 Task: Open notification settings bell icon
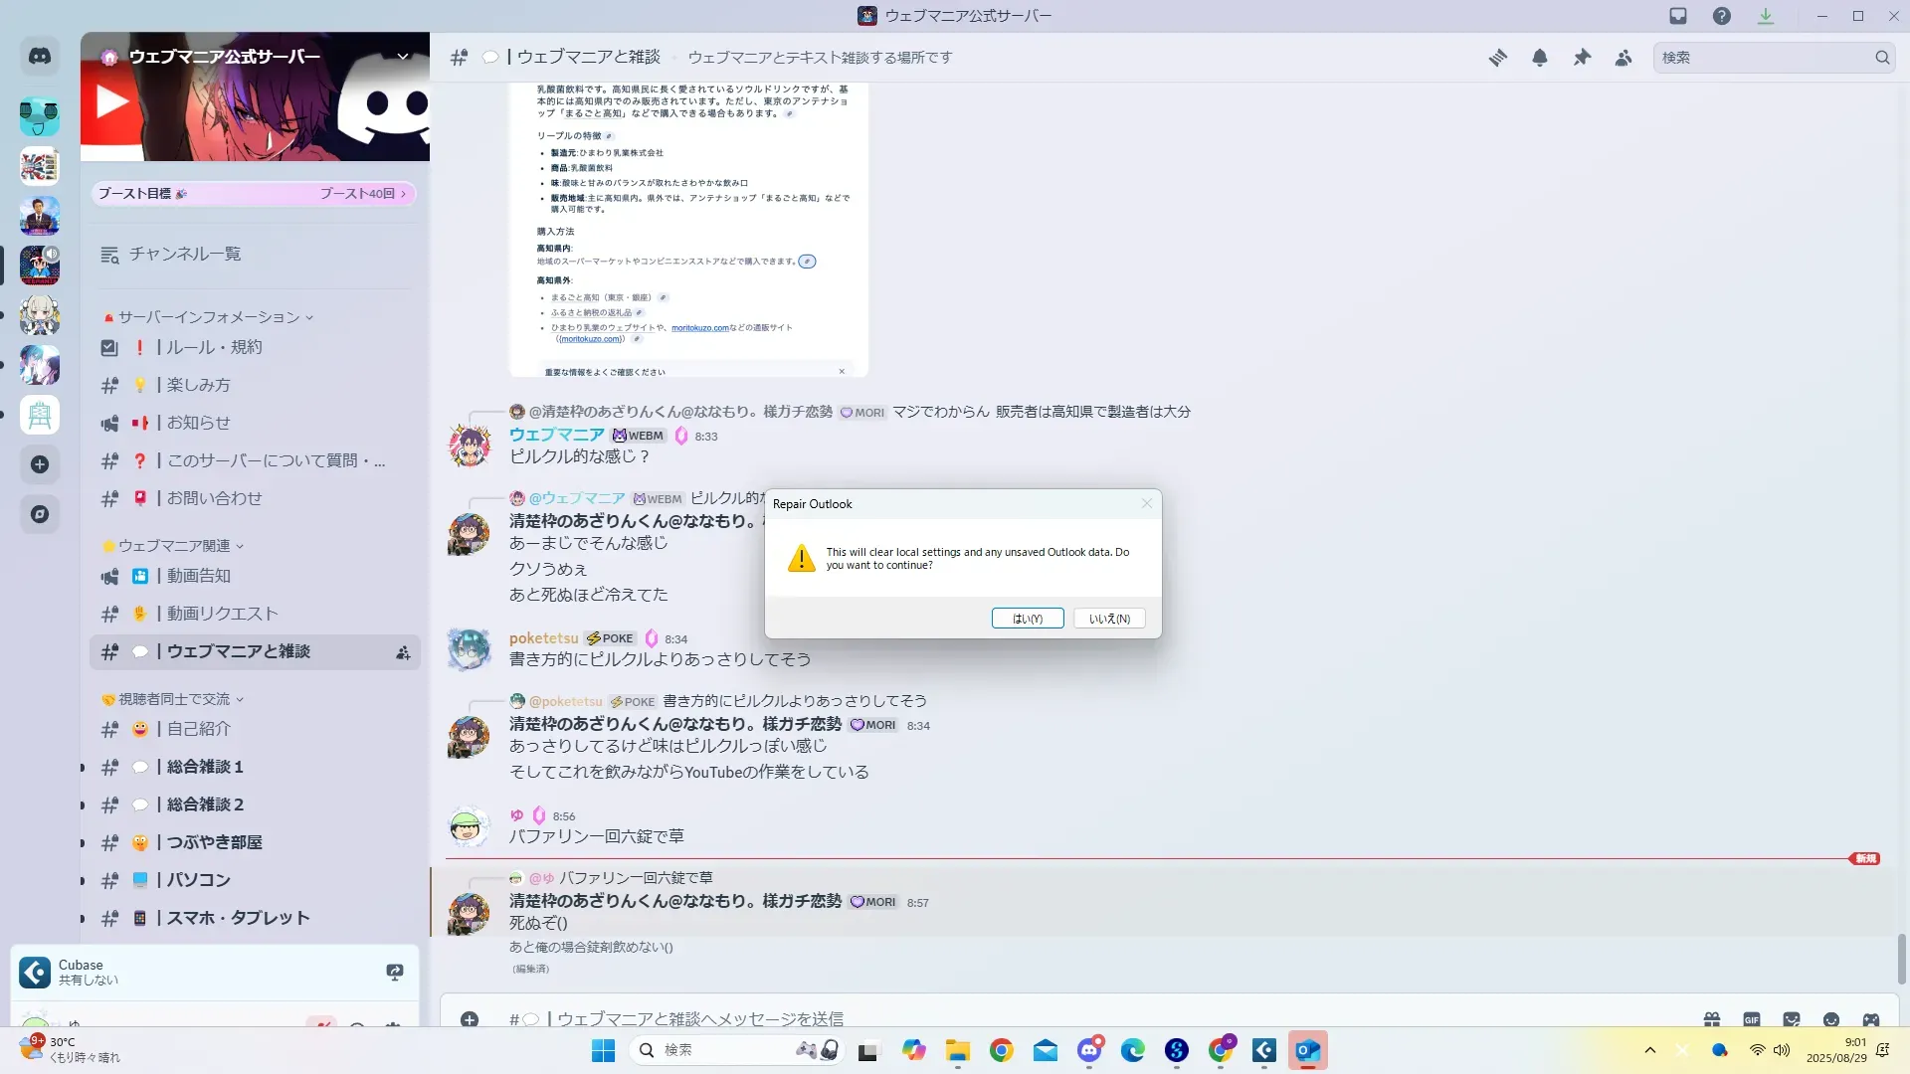pyautogui.click(x=1540, y=58)
